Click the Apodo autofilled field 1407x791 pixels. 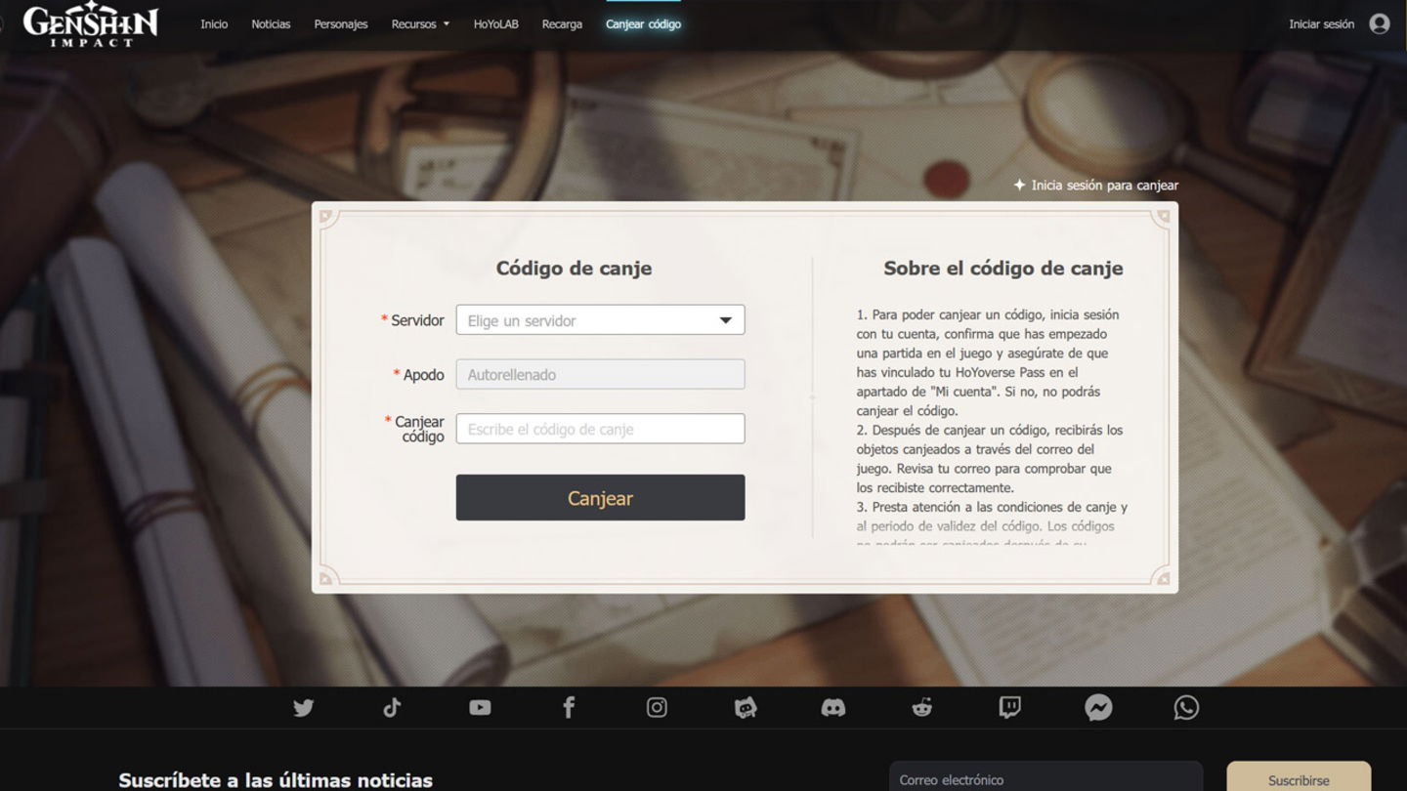(600, 374)
